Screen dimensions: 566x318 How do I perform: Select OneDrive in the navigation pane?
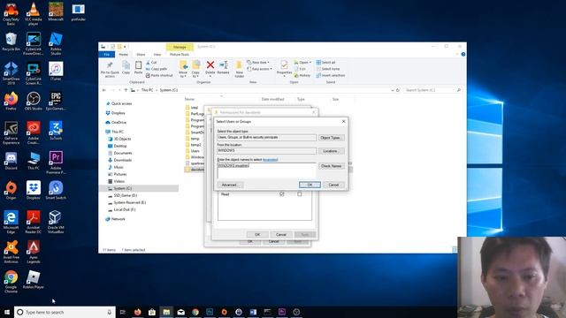point(119,122)
